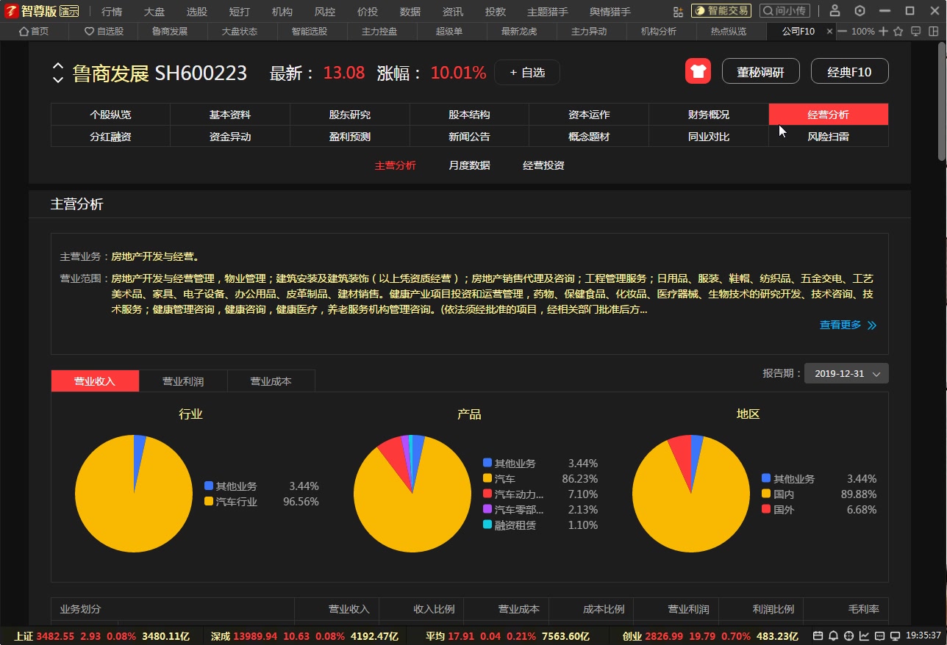
Task: Switch to 经营投资 sub-tab
Action: [543, 165]
